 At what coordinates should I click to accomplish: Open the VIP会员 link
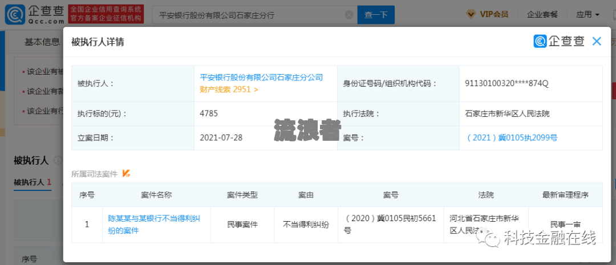494,15
